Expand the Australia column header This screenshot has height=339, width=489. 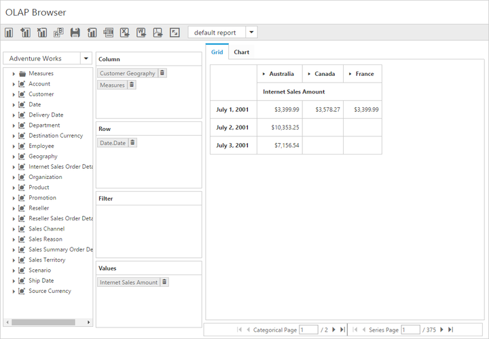(x=264, y=74)
